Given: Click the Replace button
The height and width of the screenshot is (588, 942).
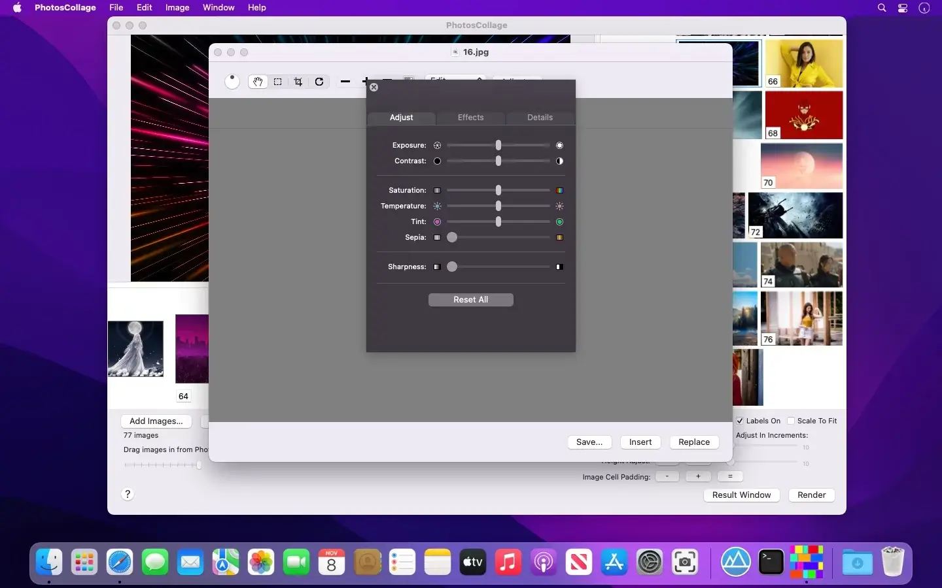Looking at the screenshot, I should (694, 442).
